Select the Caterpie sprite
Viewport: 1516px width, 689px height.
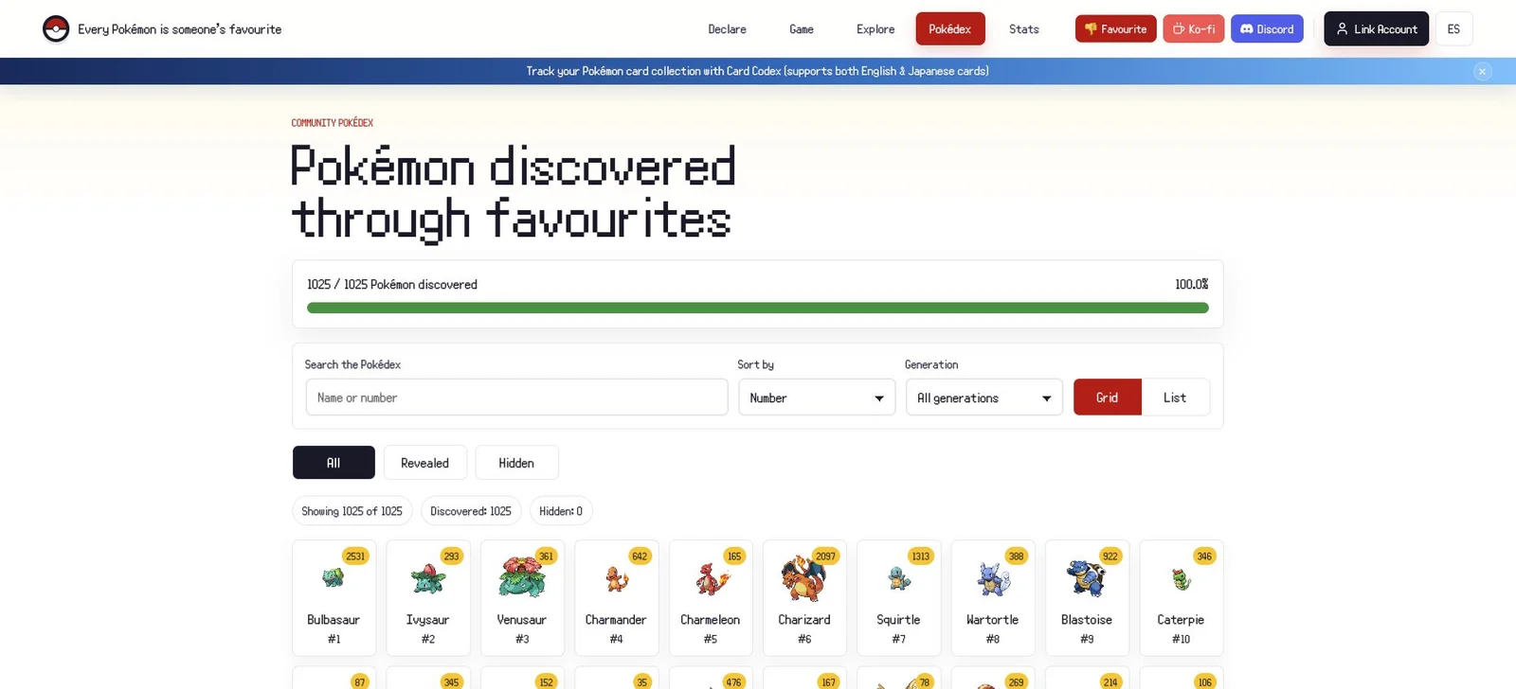click(x=1181, y=578)
